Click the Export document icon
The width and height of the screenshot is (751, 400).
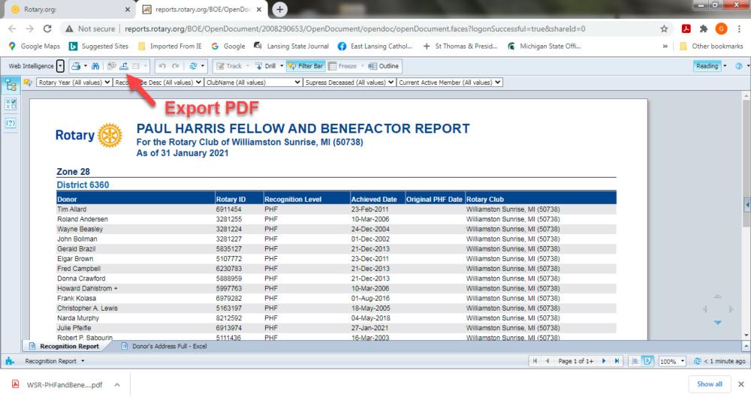(x=124, y=66)
